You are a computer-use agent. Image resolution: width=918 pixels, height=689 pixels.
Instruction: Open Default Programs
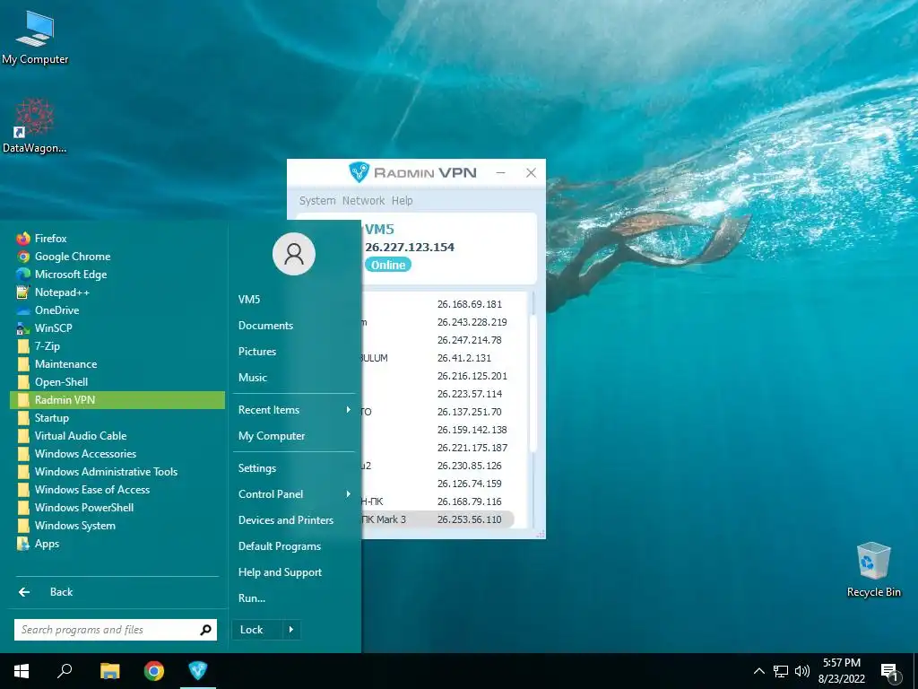tap(280, 546)
